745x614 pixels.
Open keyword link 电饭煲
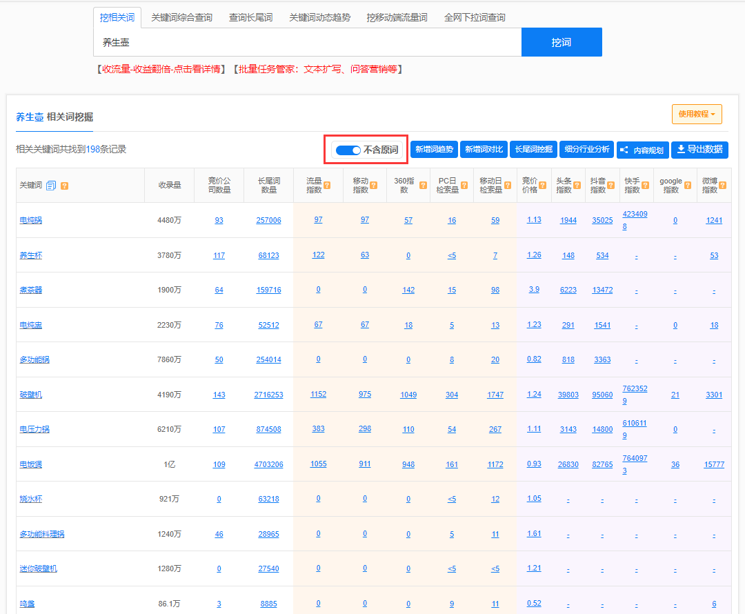(x=31, y=464)
